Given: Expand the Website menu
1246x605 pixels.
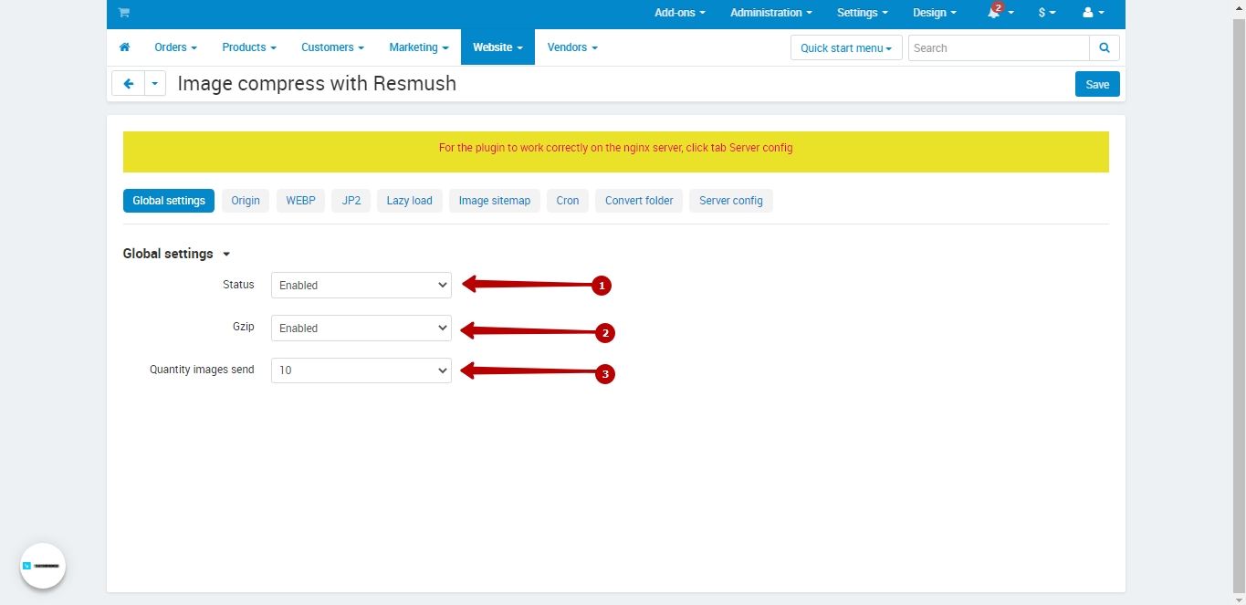Looking at the screenshot, I should click(x=497, y=47).
